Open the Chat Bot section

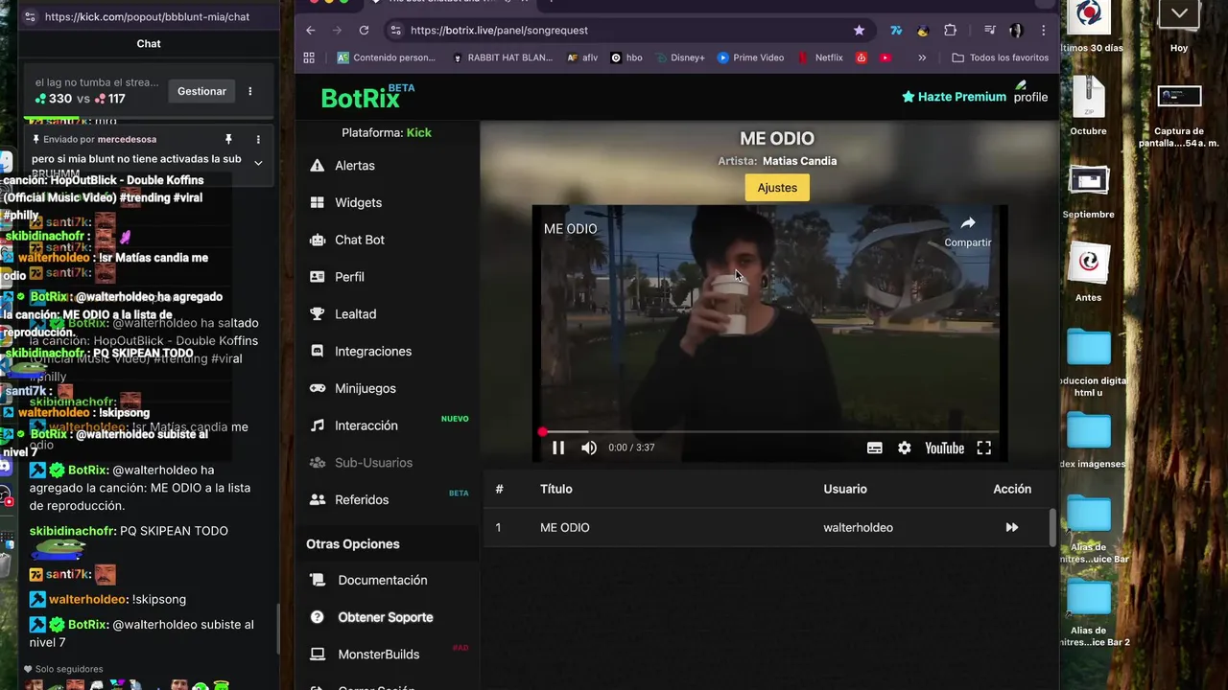click(x=359, y=240)
